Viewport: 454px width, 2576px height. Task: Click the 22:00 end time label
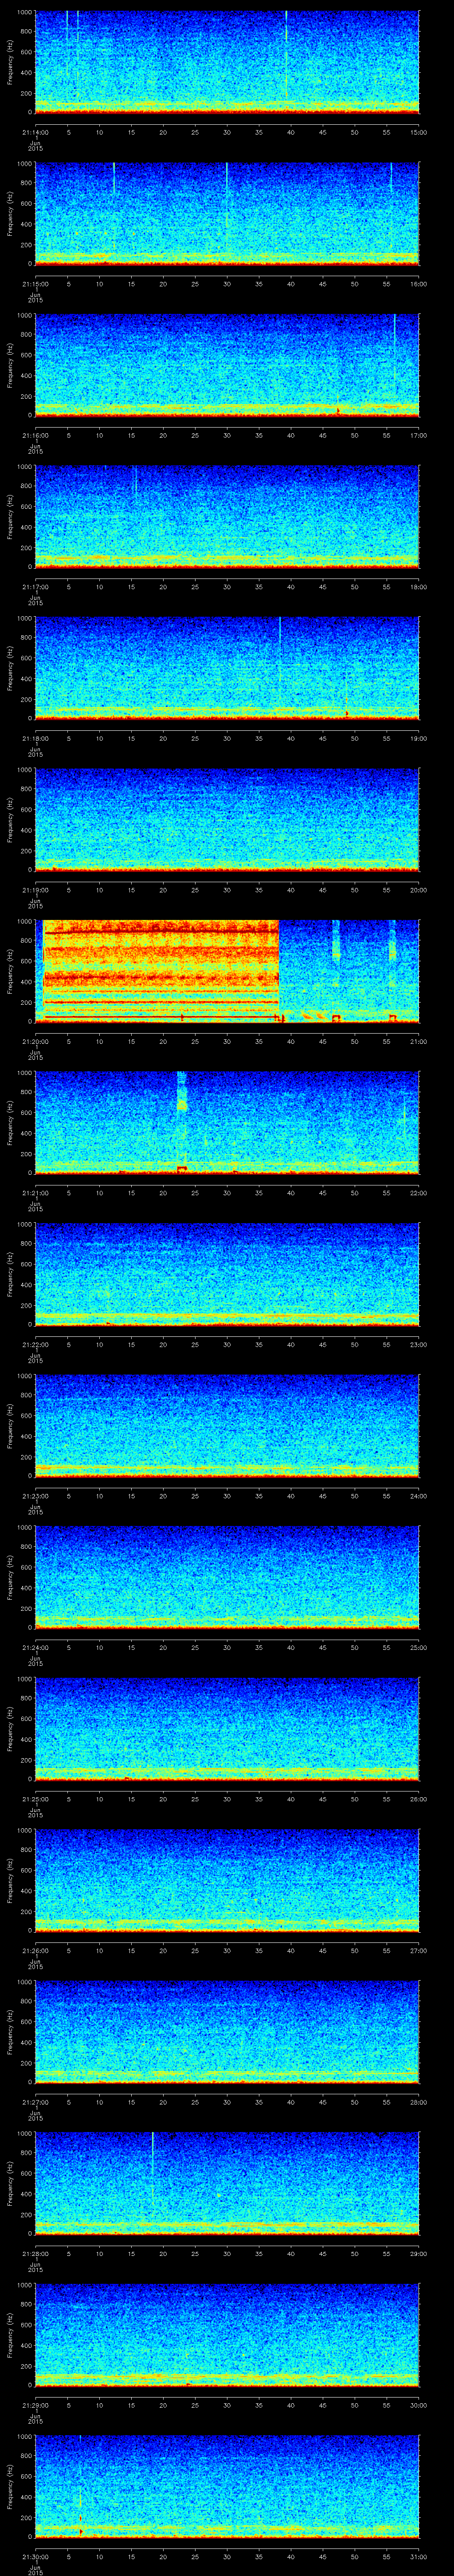point(418,1192)
